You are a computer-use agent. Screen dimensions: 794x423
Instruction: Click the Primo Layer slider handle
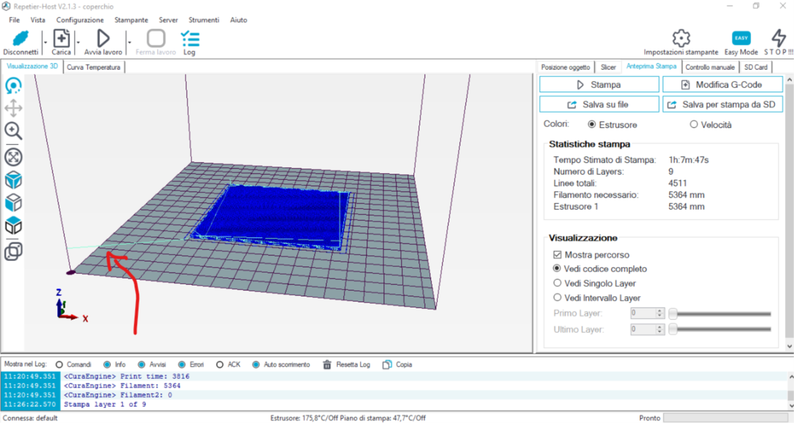tap(673, 314)
